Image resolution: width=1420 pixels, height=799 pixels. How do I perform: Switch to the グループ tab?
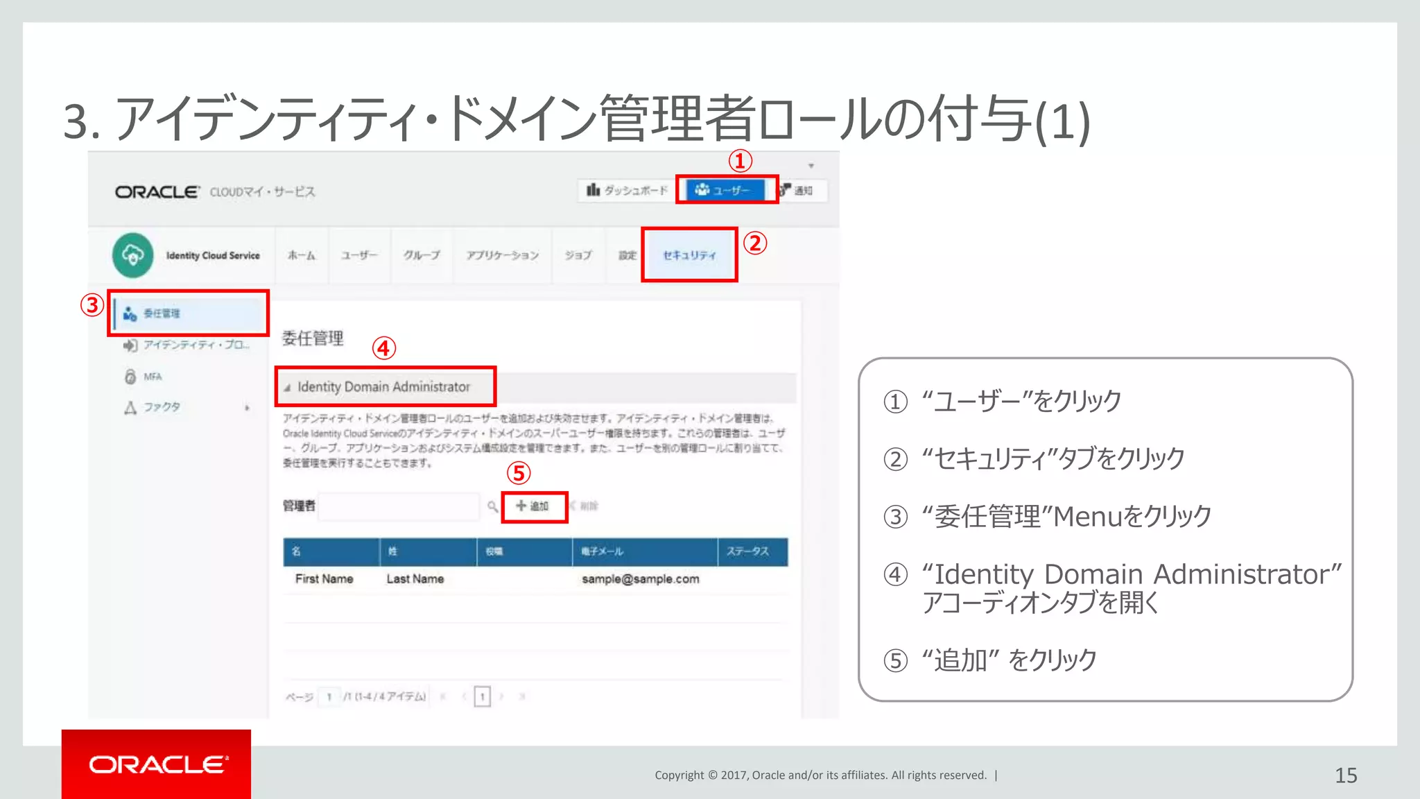click(x=422, y=255)
